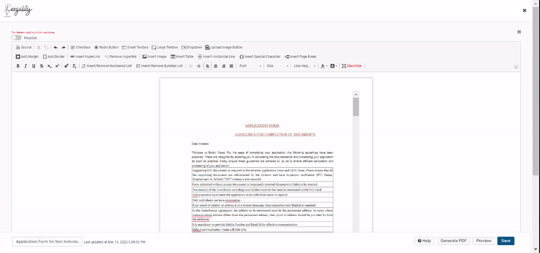Viewport: 540px width, 253px height.
Task: Click Insert Horizontal Line
Action: tap(217, 57)
